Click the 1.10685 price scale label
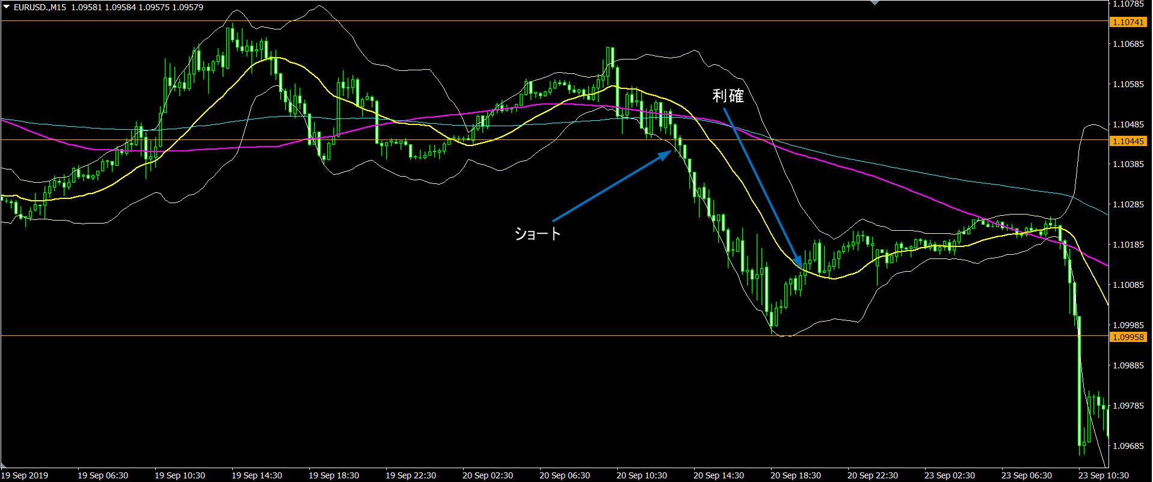 point(1128,44)
